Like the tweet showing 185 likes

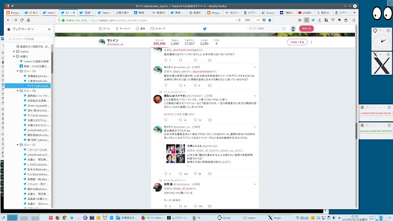pyautogui.click(x=195, y=206)
